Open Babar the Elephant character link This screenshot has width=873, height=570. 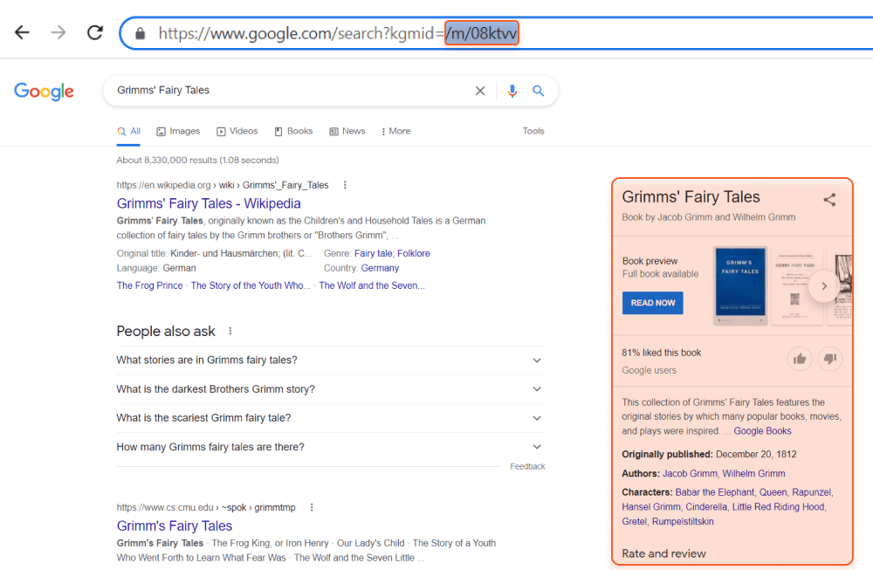(715, 492)
